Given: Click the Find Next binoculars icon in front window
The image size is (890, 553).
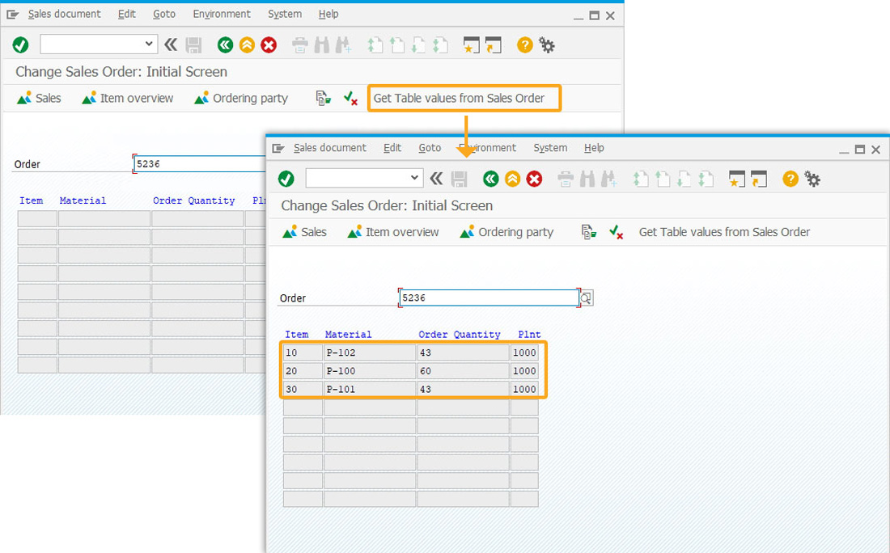Looking at the screenshot, I should (x=609, y=179).
